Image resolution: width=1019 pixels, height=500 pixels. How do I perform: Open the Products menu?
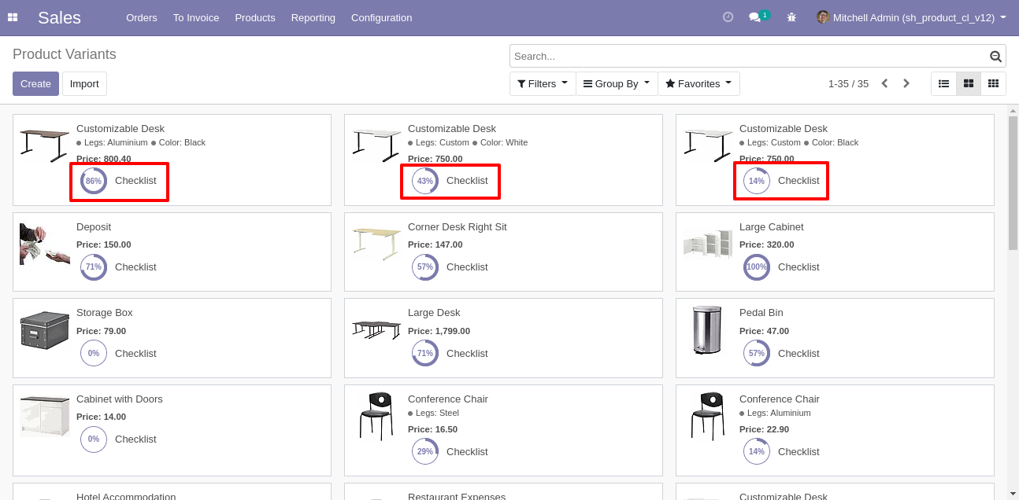pyautogui.click(x=255, y=17)
